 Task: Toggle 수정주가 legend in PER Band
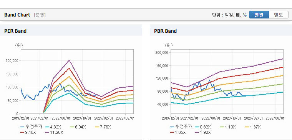pyautogui.click(x=31, y=127)
